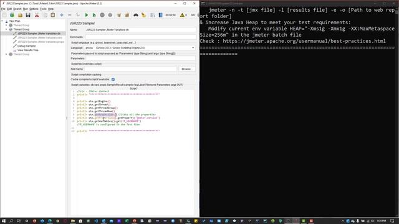Viewport: 399px width, 224px height.
Task: Click the Browse... button
Action: [187, 69]
